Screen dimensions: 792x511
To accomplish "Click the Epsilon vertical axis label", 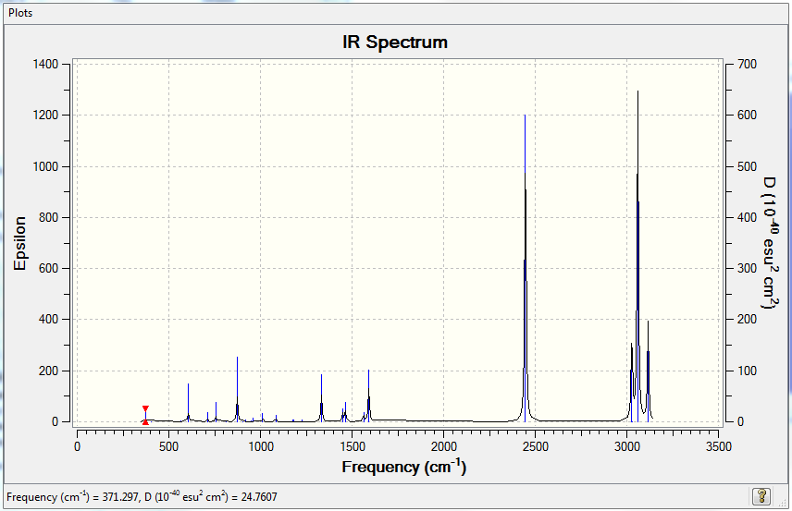I will [x=19, y=243].
